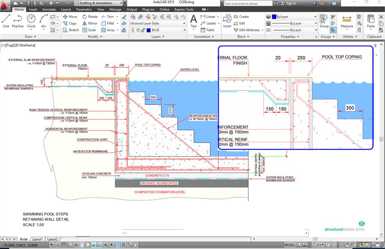Select the Line drawing tool
The image size is (385, 249).
(6, 20)
